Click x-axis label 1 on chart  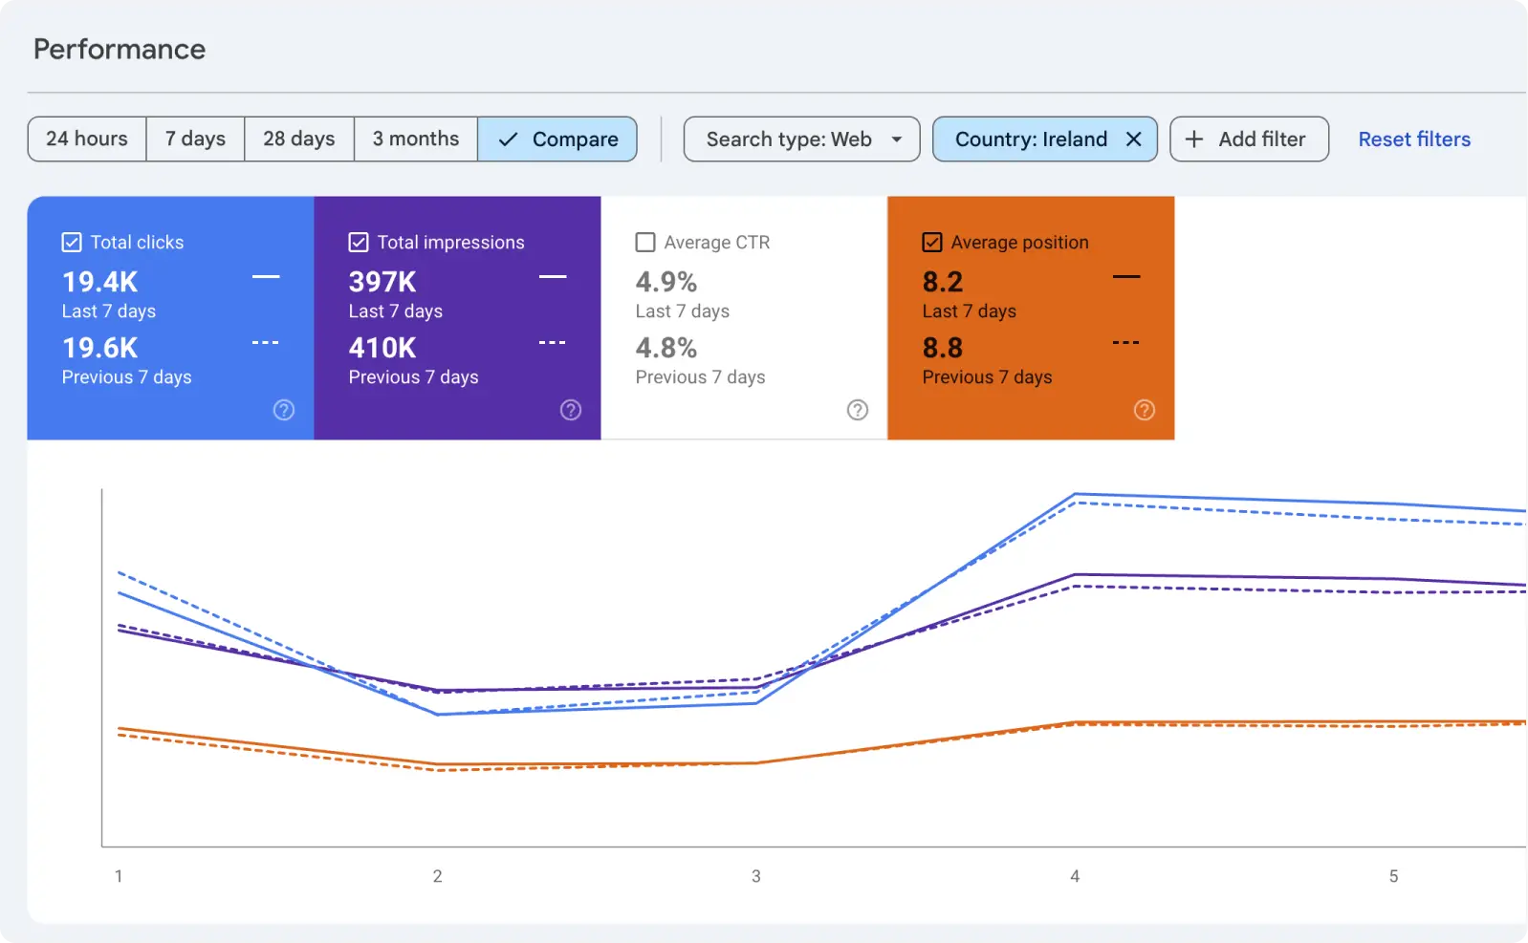(x=119, y=876)
